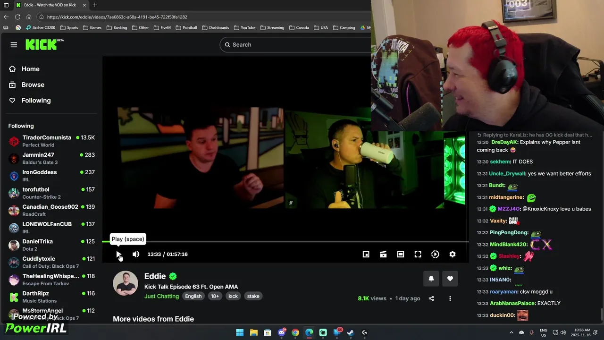Open DarthRipz channel
Screen dimensions: 604x340
click(51, 297)
